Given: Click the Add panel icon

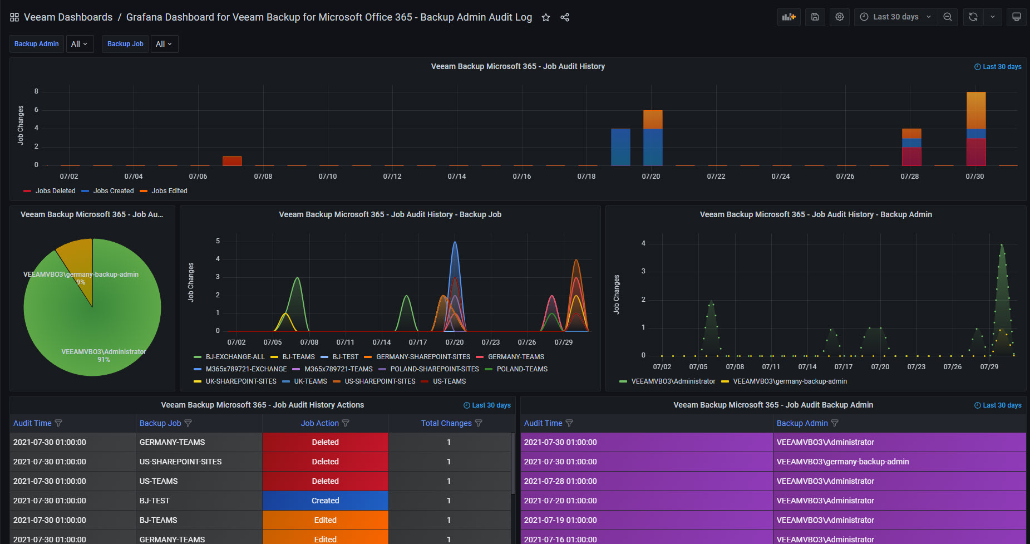Looking at the screenshot, I should 788,17.
